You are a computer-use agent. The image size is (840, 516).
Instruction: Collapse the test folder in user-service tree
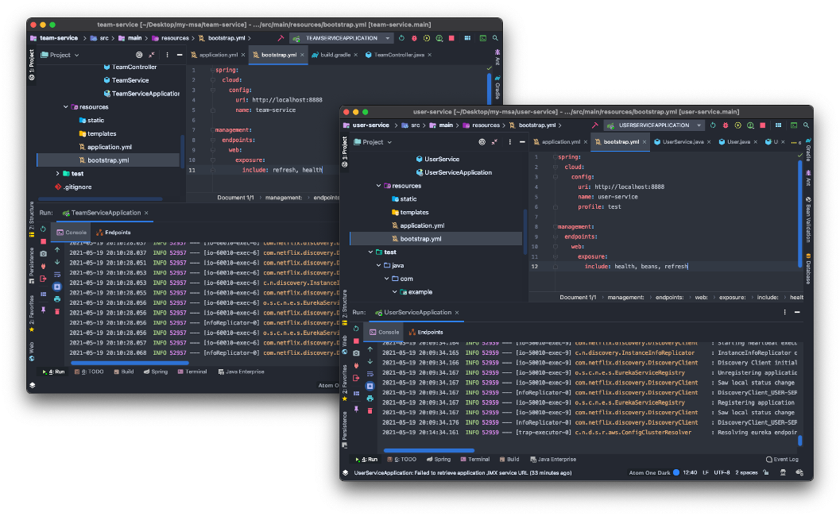click(x=370, y=252)
